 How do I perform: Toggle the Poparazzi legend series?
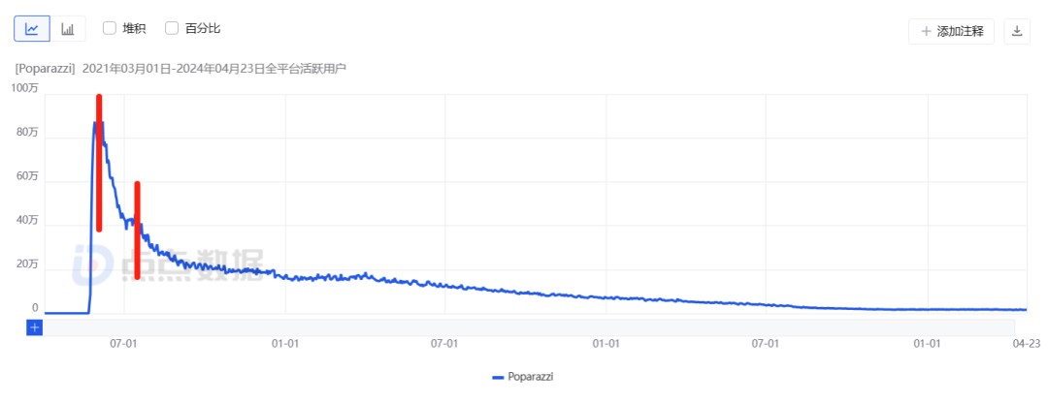click(523, 376)
